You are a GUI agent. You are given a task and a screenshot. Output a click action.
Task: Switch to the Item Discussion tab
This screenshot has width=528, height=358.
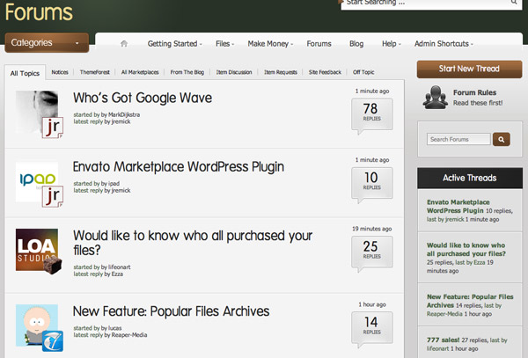pos(234,72)
